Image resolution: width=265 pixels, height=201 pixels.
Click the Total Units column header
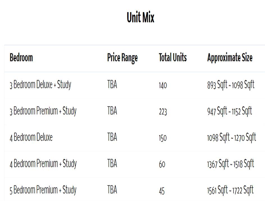173,58
